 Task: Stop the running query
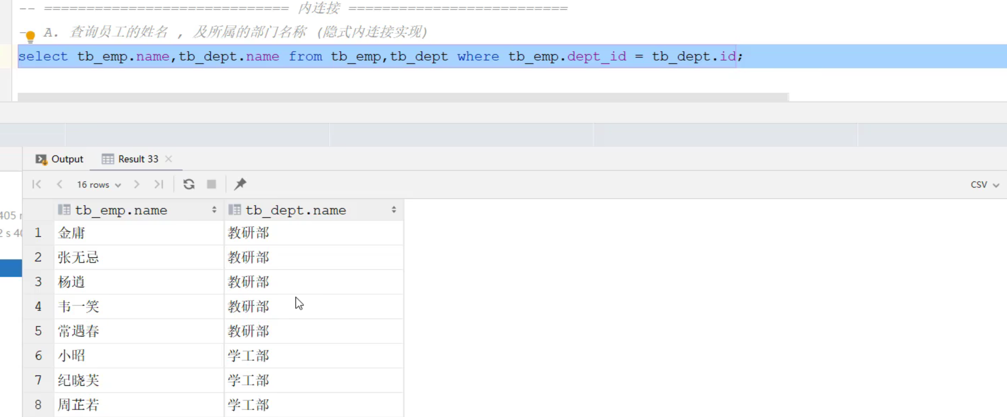pos(211,184)
